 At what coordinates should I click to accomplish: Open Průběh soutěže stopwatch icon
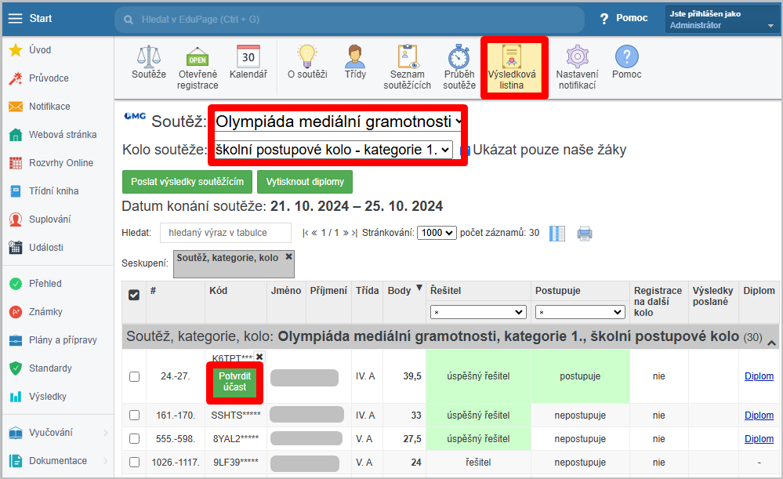459,58
